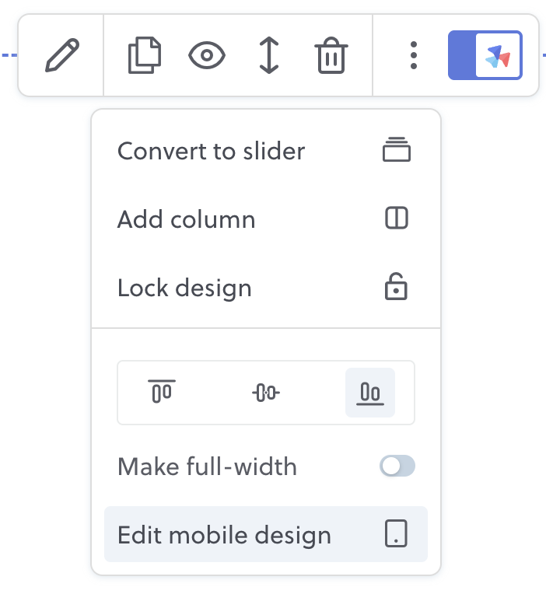
Task: Click the blue side of the logo switch
Action: [462, 55]
